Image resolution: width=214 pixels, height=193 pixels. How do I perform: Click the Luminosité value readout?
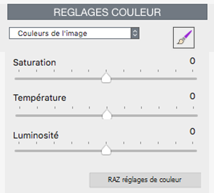pos(192,132)
